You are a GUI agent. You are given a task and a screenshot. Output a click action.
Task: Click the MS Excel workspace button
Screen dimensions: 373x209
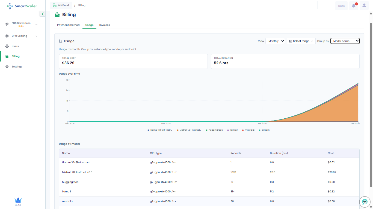coord(61,5)
